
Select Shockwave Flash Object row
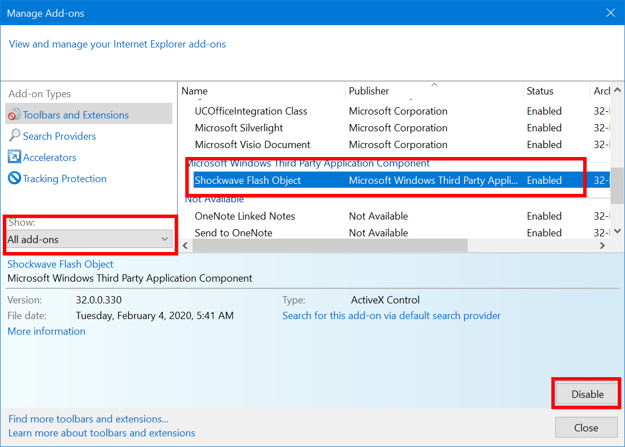(x=401, y=180)
